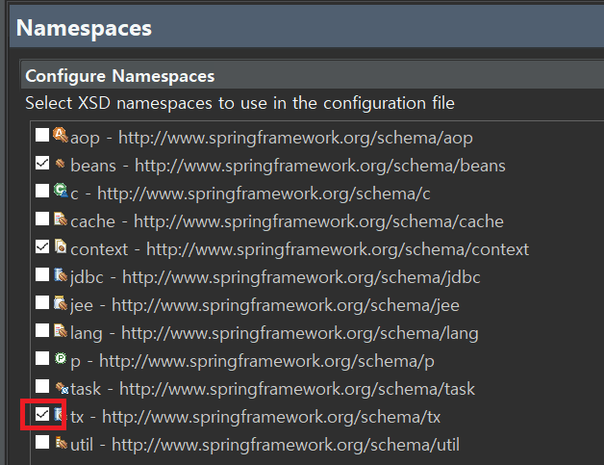604x465 pixels.
Task: Click the beans namespace icon
Action: tap(60, 164)
